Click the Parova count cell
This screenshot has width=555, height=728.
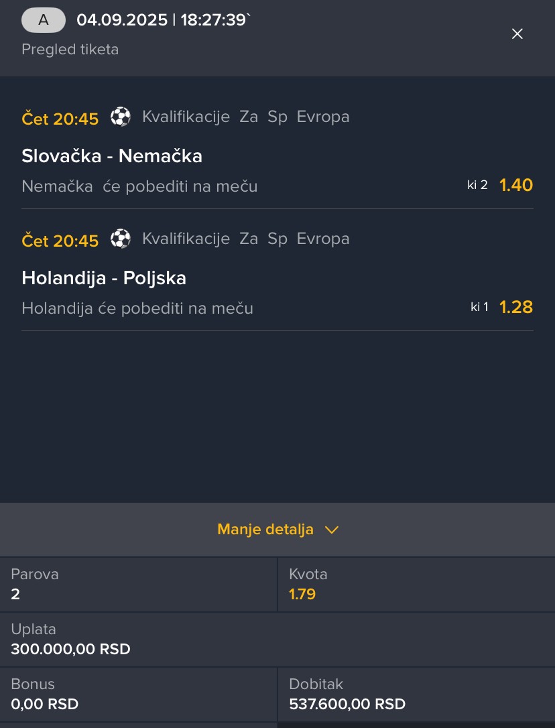139,585
